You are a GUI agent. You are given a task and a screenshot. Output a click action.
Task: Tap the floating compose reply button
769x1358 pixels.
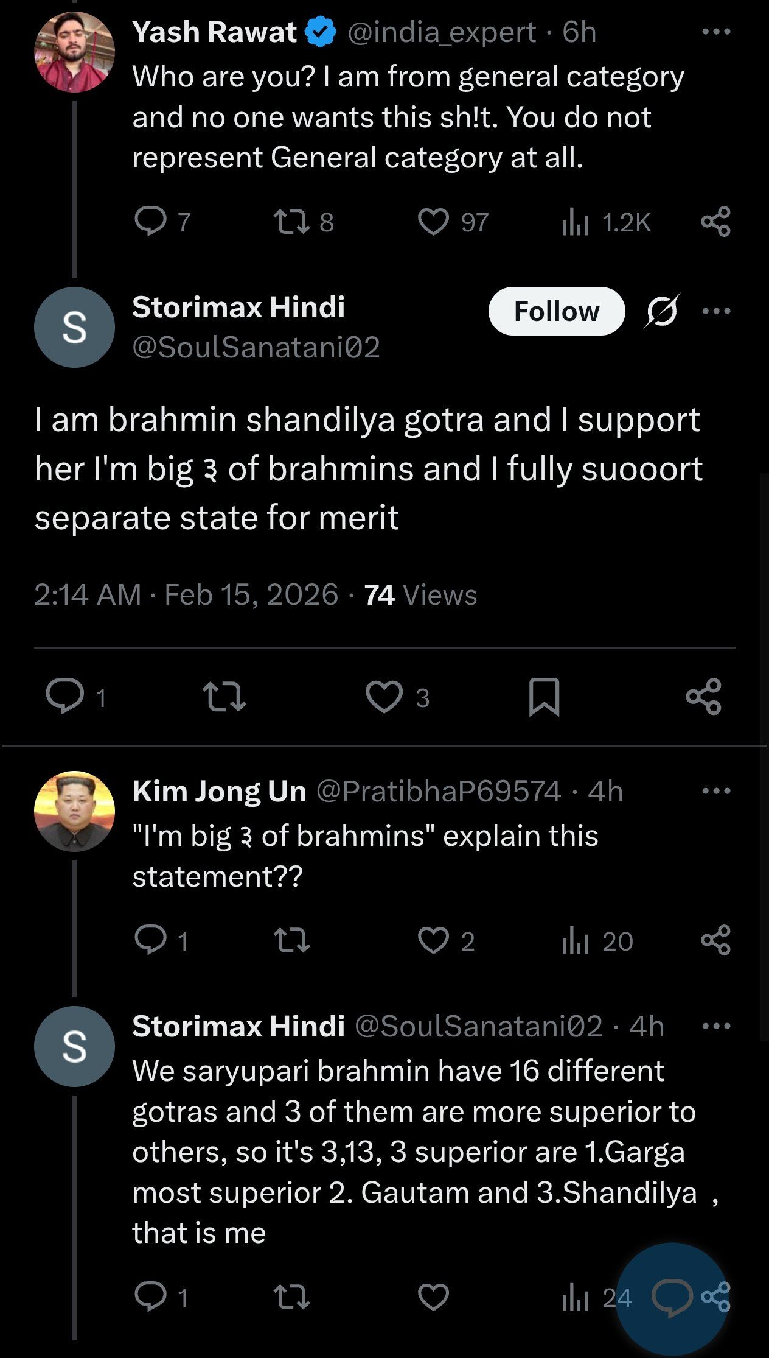click(672, 1297)
